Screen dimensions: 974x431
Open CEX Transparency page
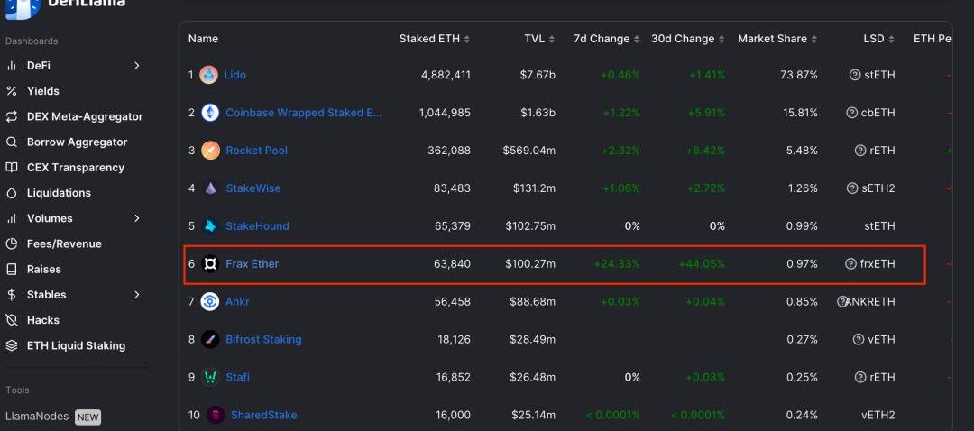[x=76, y=168]
